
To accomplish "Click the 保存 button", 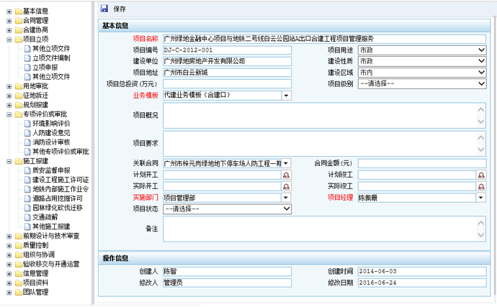I will 120,9.
